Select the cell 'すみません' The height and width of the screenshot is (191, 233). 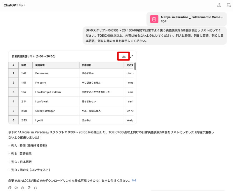(x=102, y=73)
